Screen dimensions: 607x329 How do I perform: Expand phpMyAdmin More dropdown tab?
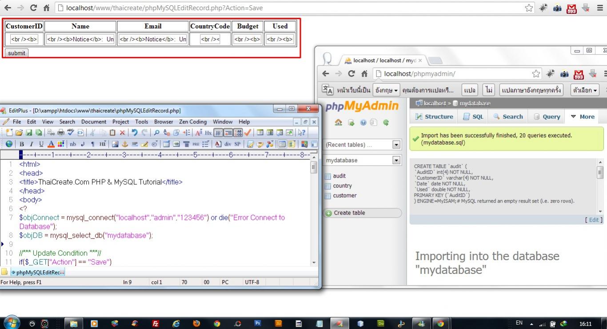click(582, 116)
